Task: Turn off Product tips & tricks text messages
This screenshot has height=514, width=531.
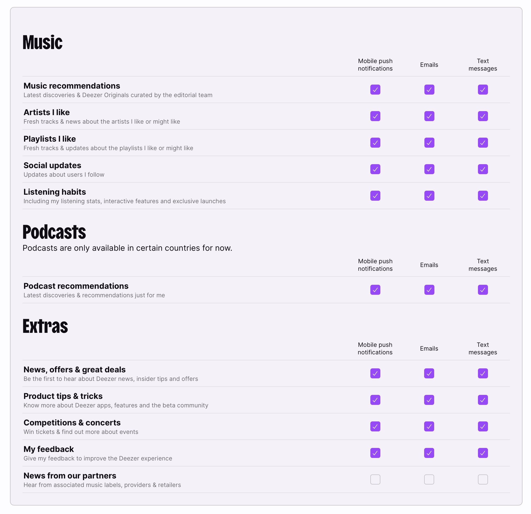Action: pyautogui.click(x=483, y=400)
